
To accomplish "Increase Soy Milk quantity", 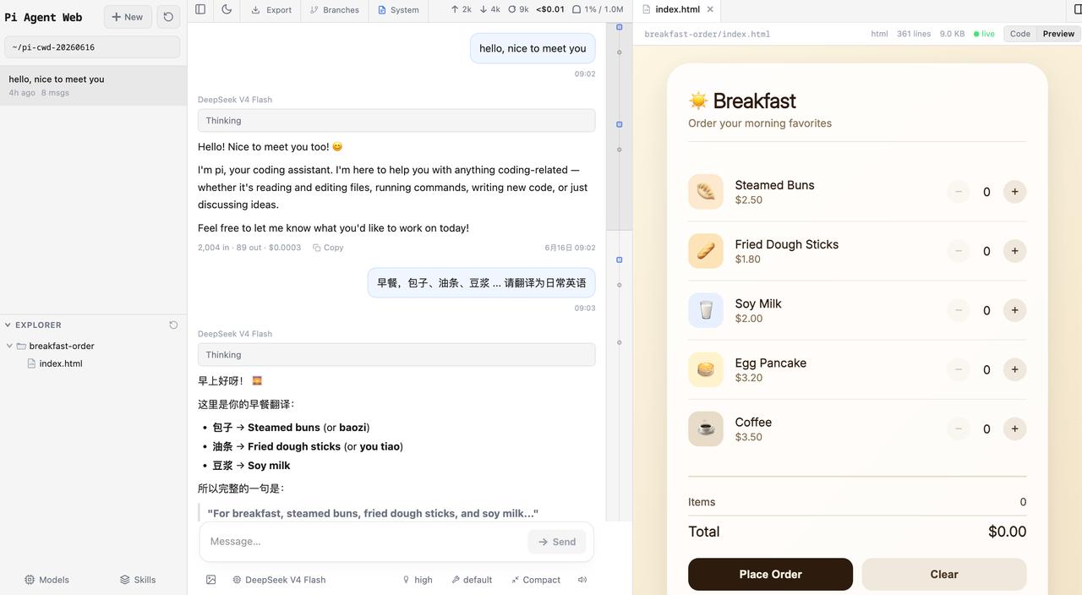I will (1014, 310).
